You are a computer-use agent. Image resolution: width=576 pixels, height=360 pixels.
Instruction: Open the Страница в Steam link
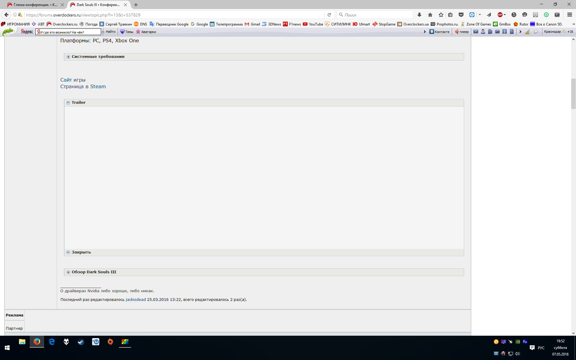(83, 86)
